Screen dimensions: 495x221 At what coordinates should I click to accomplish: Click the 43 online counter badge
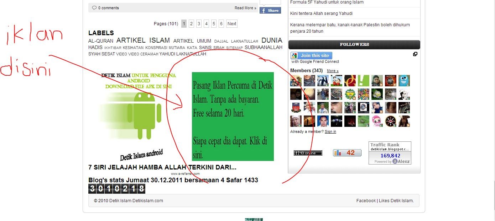pyautogui.click(x=308, y=153)
